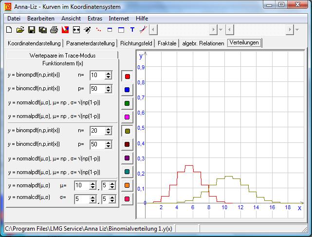
Task: Open the dropdown arrow at toolbar's far right
Action: [297, 30]
